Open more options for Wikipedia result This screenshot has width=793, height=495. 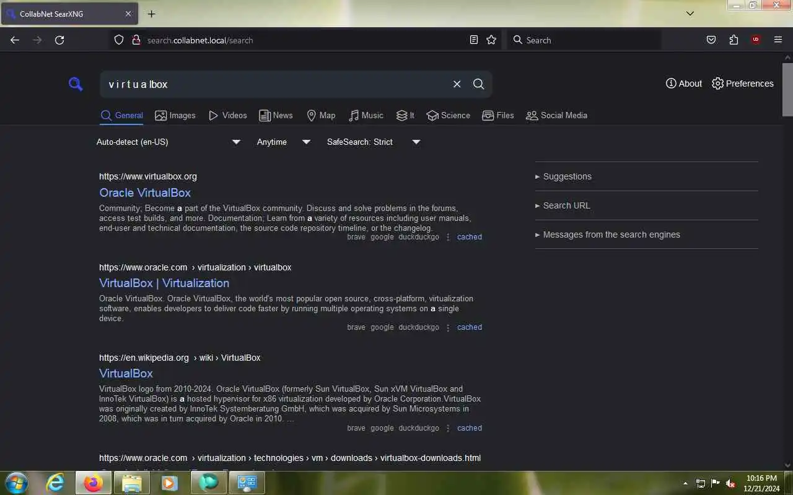tap(448, 428)
